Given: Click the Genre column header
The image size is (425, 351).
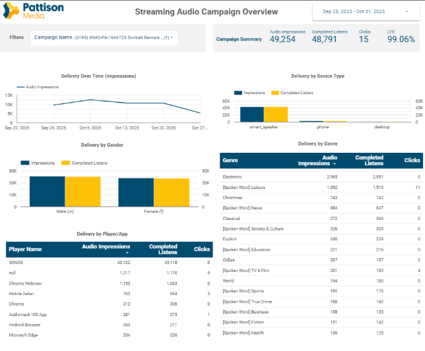Looking at the screenshot, I should (230, 161).
